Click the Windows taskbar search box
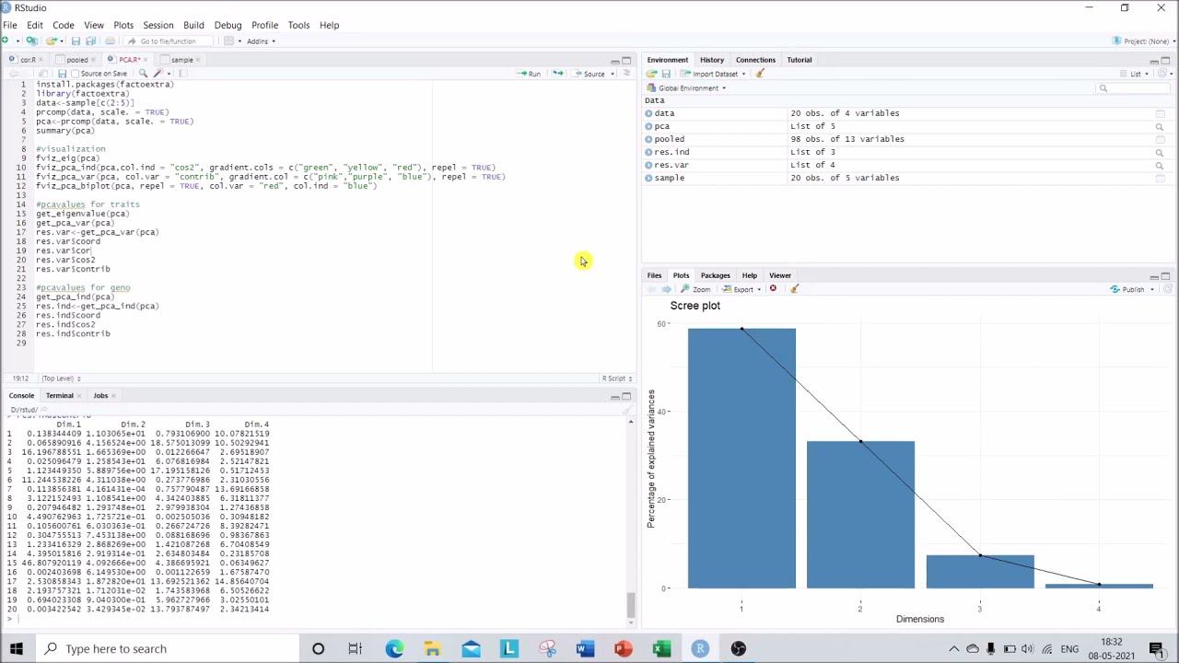The image size is (1179, 663). [x=166, y=648]
